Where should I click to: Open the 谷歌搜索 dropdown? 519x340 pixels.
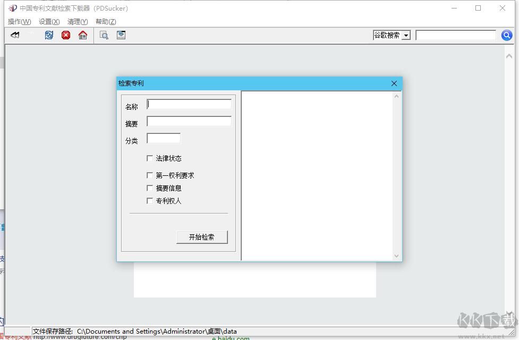tap(407, 35)
